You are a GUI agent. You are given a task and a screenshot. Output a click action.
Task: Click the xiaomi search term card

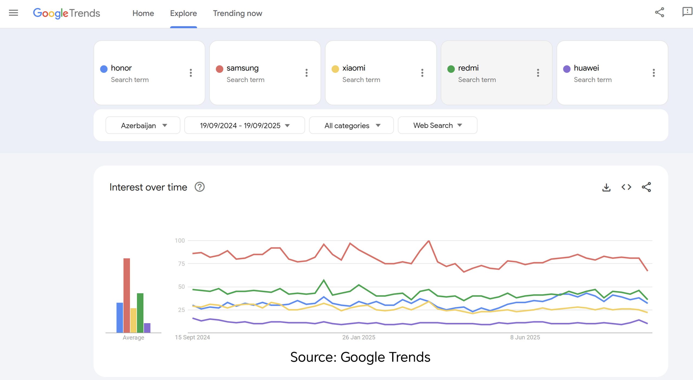[x=380, y=73]
